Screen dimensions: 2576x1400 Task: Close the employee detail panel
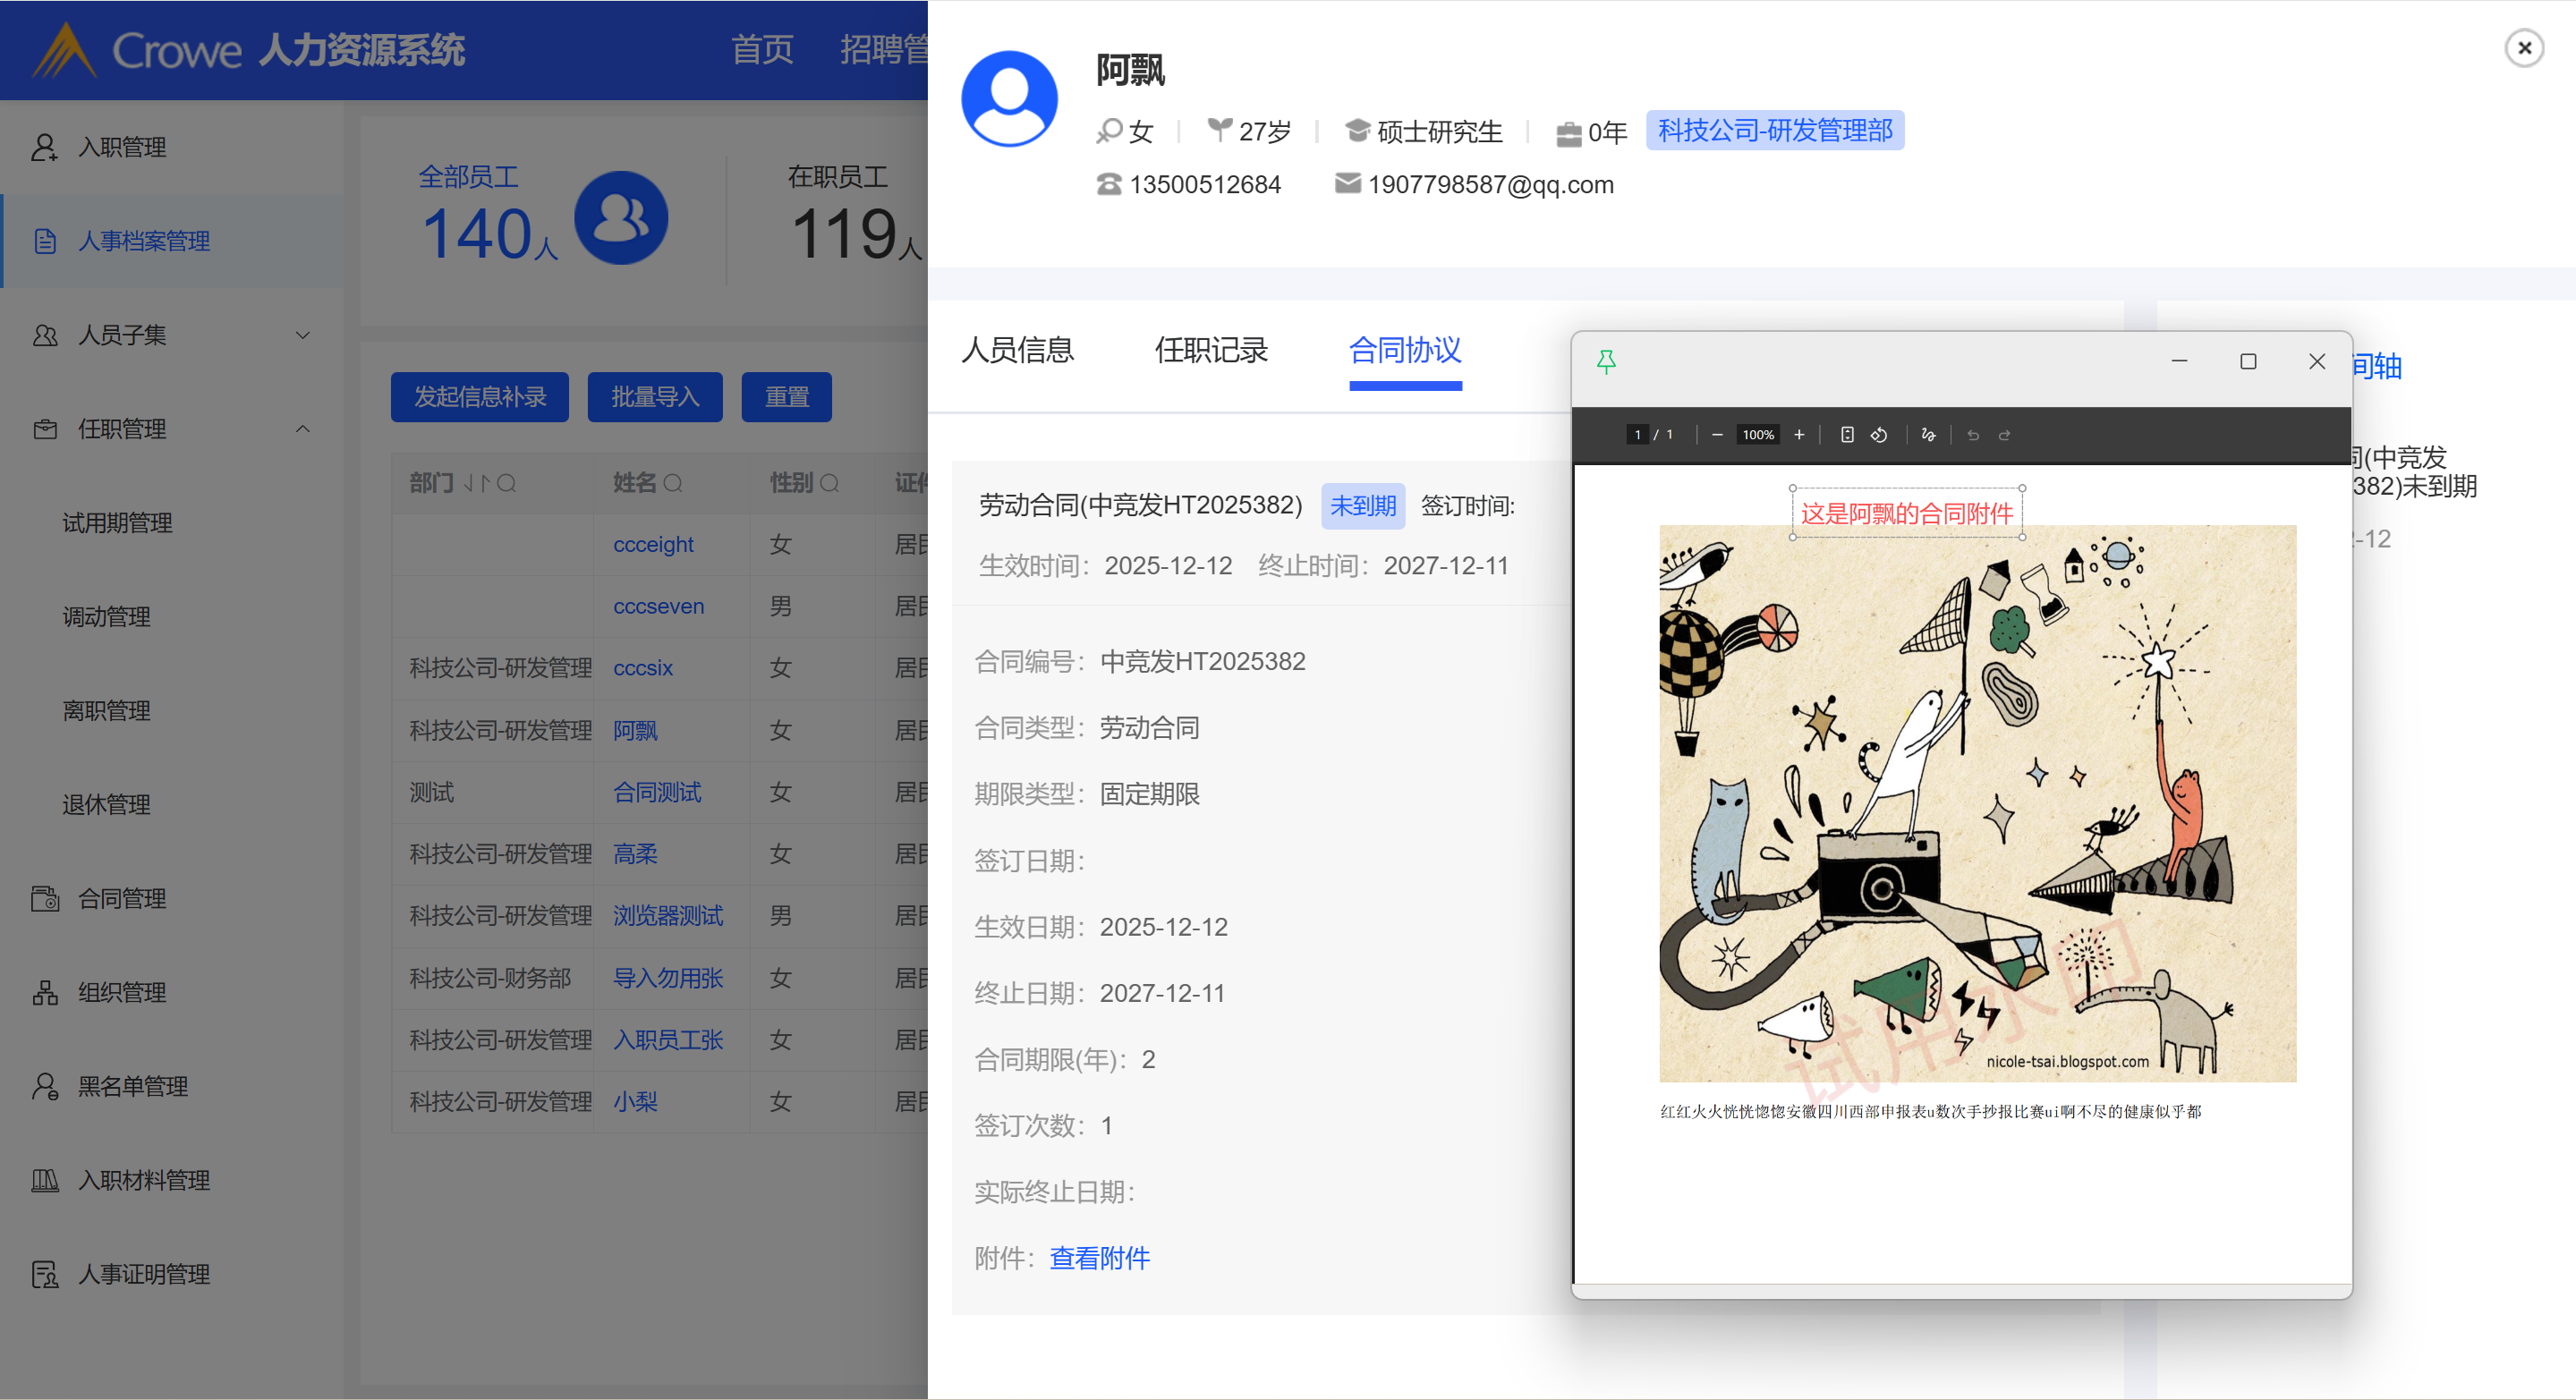click(x=2523, y=47)
